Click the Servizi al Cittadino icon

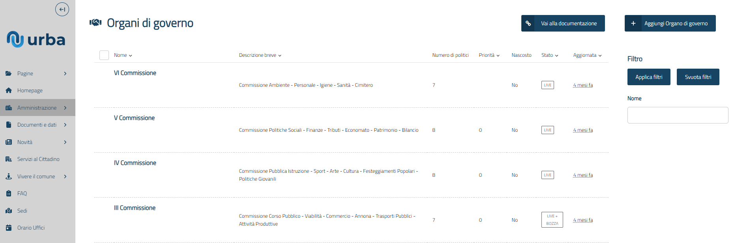tap(9, 159)
